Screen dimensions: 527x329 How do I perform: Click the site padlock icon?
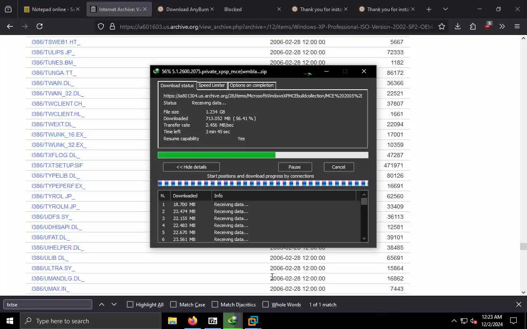point(112,26)
